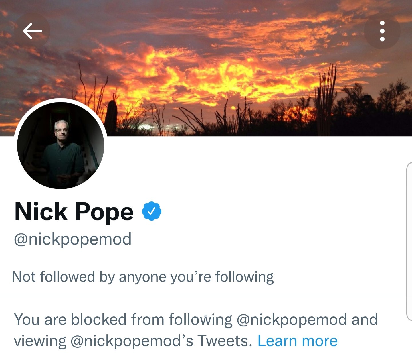Screen dimensions: 412x358
Task: Select the @nickpopemod handle under the name
Action: coord(73,239)
